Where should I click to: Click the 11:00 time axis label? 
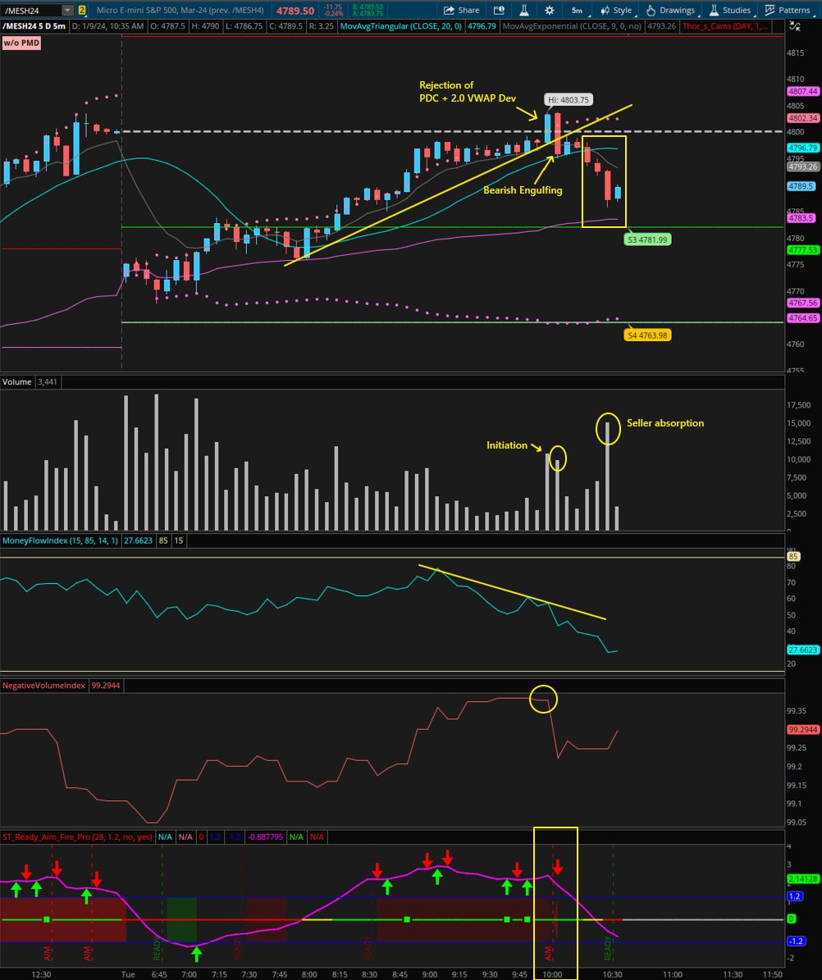tap(673, 974)
